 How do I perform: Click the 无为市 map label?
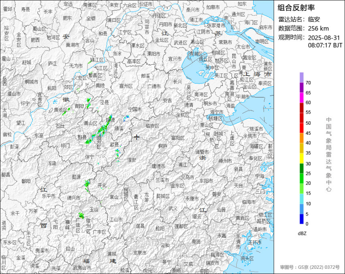click(76, 65)
